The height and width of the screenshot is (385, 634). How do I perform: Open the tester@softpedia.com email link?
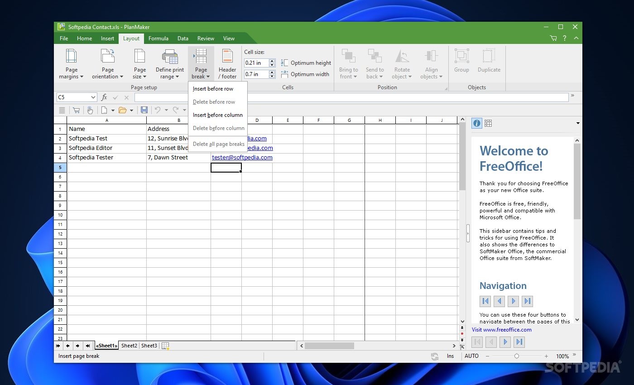coord(242,158)
